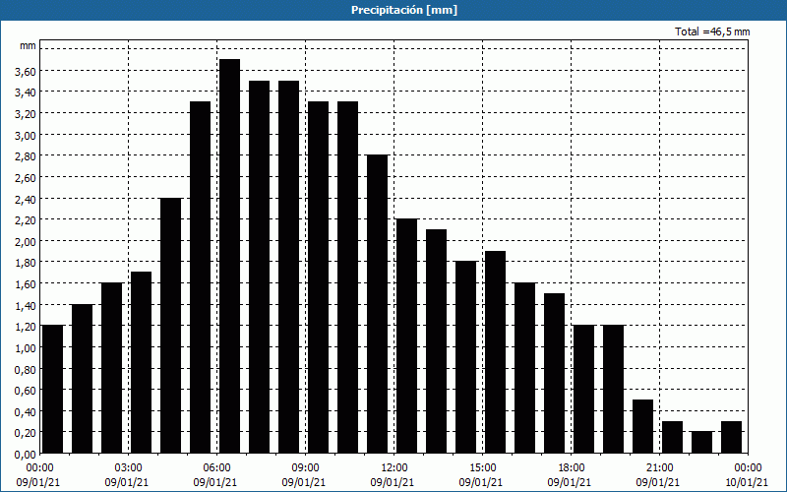Select the 2,80 mm bar ending at 12:00
Viewport: 787px width, 492px height.
pos(378,304)
